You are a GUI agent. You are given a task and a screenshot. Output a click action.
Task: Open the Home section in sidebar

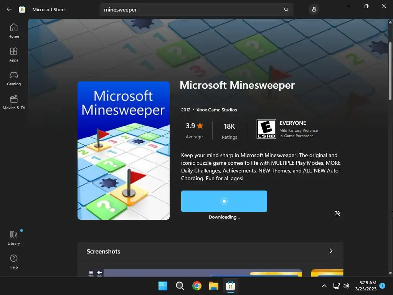[14, 31]
